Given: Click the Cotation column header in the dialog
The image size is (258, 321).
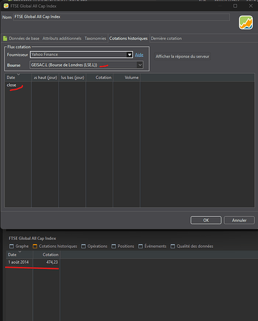Looking at the screenshot, I should coord(99,78).
